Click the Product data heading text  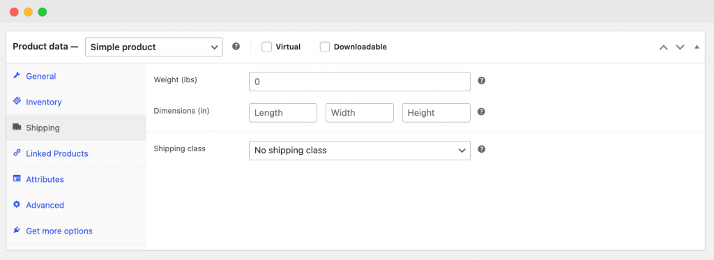[45, 47]
